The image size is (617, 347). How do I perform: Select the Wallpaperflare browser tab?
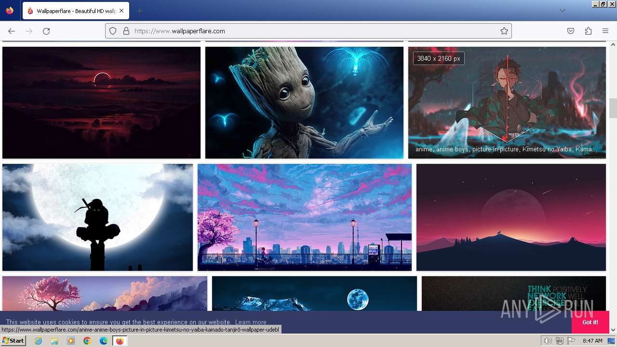click(76, 11)
